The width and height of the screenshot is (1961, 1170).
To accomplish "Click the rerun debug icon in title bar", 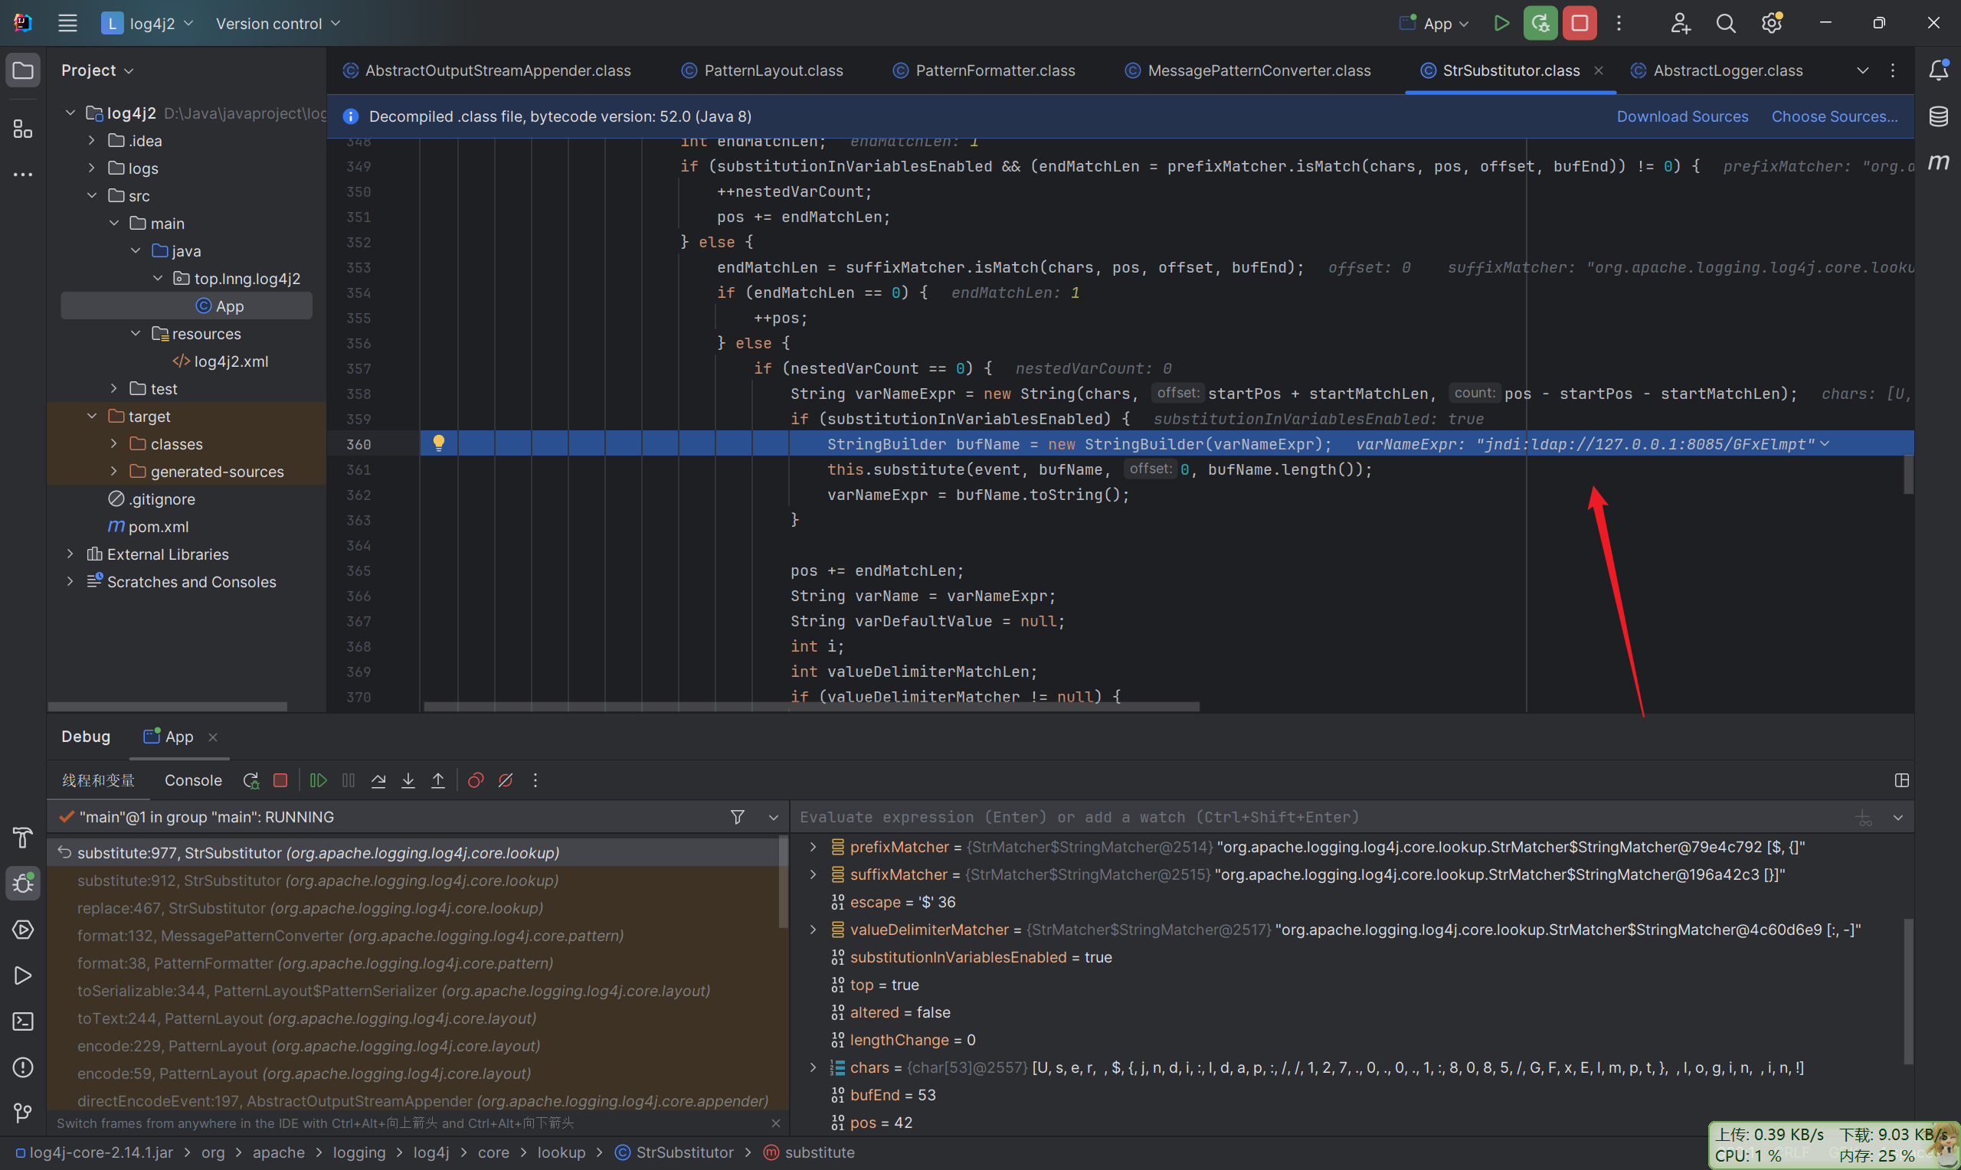I will [1540, 23].
